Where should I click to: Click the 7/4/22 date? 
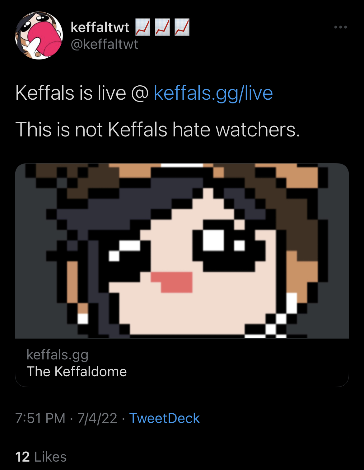[x=97, y=418]
